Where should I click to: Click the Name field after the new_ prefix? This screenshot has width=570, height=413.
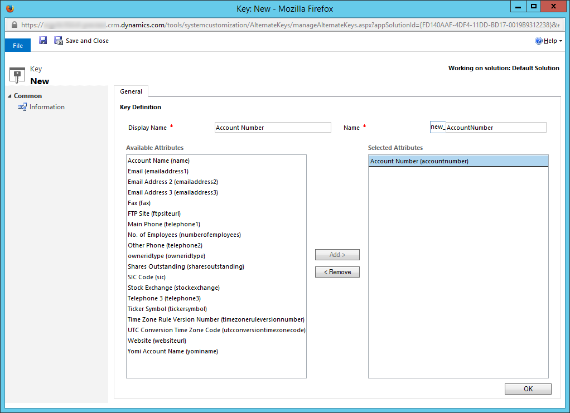[x=496, y=127]
